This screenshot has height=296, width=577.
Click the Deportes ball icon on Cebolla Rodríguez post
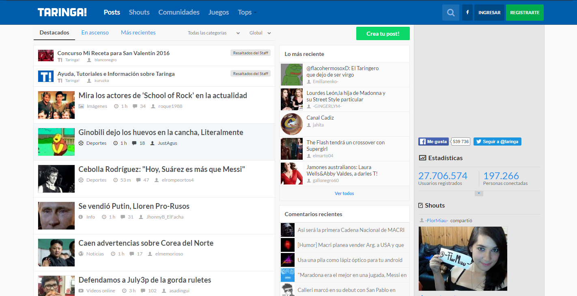(81, 180)
